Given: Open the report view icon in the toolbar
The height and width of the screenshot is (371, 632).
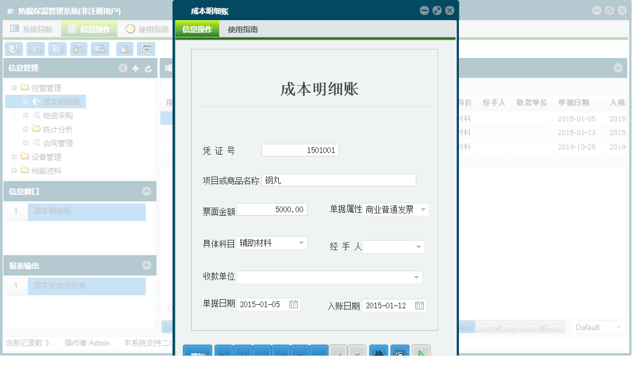Looking at the screenshot, I should [35, 49].
